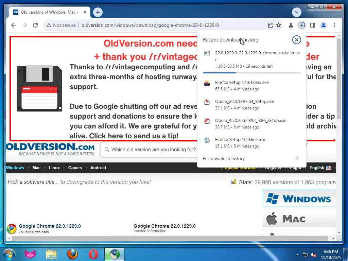Click the chrome installer download progress bar
Viewport: 348px width, 261px height.
tap(252, 73)
